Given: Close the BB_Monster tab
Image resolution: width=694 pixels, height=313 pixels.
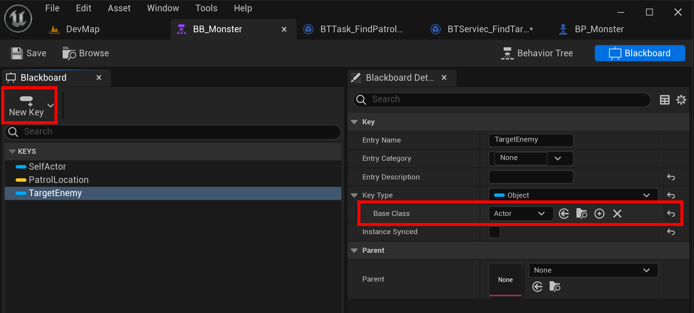Looking at the screenshot, I should coord(284,30).
